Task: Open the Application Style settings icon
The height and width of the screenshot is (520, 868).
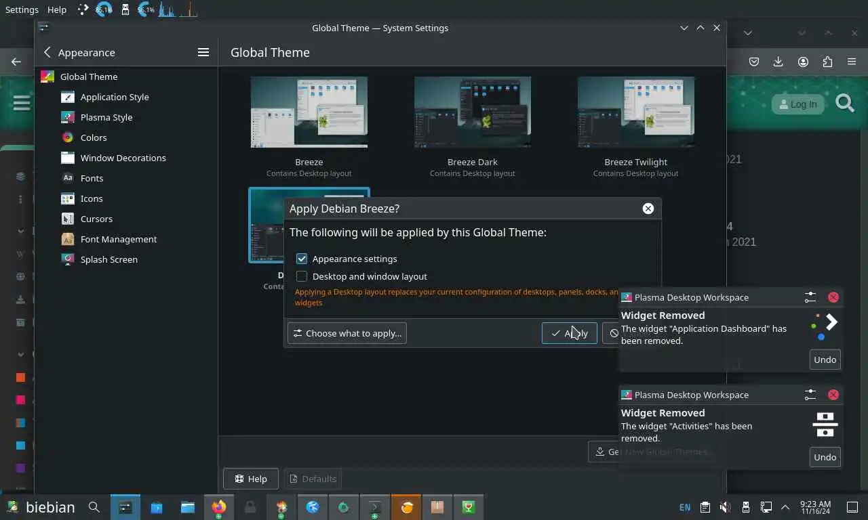Action: (x=68, y=97)
